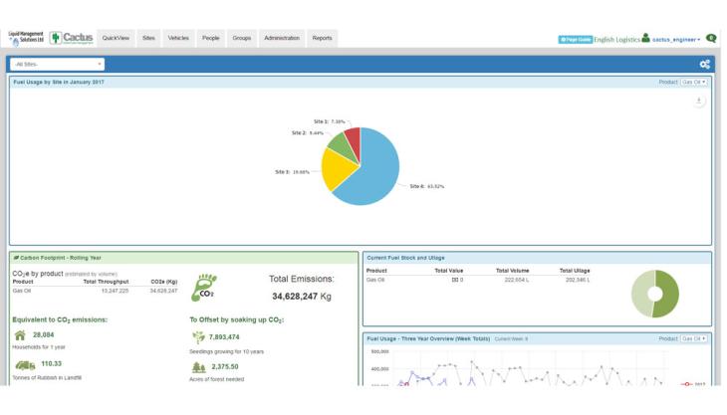Open the QuickView tab
This screenshot has height=415, width=727.
pyautogui.click(x=116, y=38)
